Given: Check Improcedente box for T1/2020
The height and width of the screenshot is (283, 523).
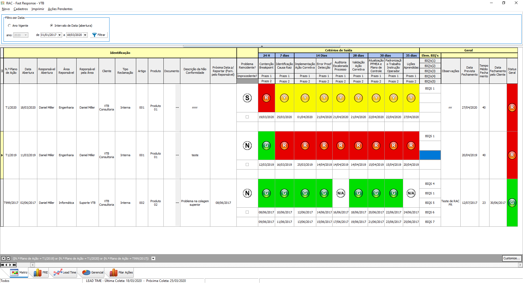Looking at the screenshot, I should click(x=247, y=117).
